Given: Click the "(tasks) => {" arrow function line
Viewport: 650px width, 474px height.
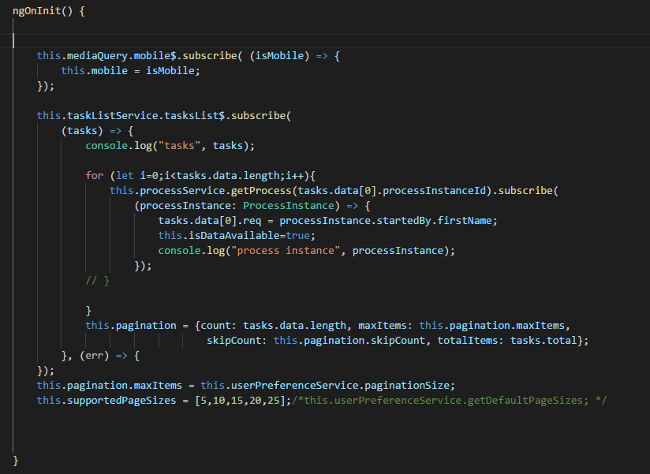Looking at the screenshot, I should click(97, 131).
